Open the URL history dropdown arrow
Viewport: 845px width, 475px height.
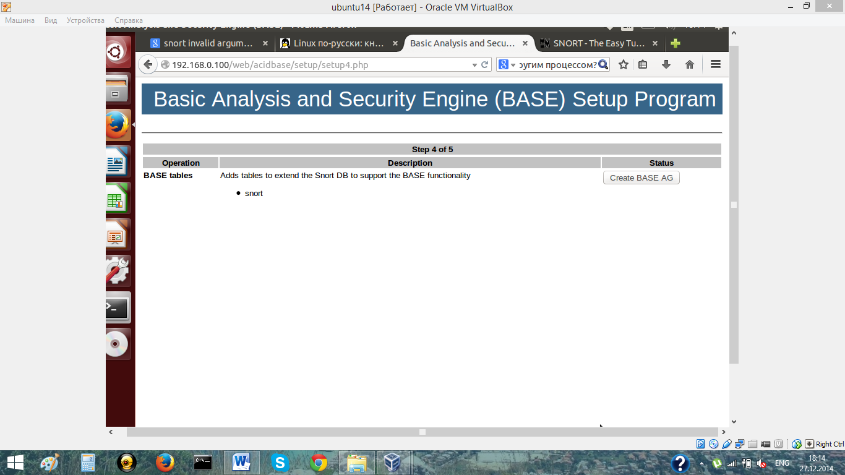coord(474,64)
